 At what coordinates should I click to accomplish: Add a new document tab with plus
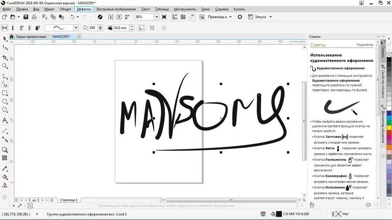[x=79, y=37]
